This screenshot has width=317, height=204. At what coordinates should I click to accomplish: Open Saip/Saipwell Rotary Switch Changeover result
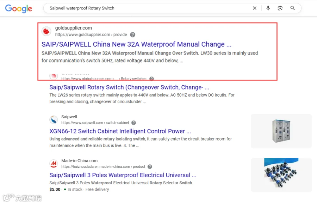(129, 87)
